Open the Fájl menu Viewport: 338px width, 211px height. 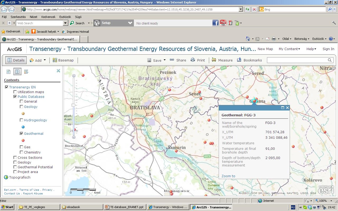(x=4, y=17)
